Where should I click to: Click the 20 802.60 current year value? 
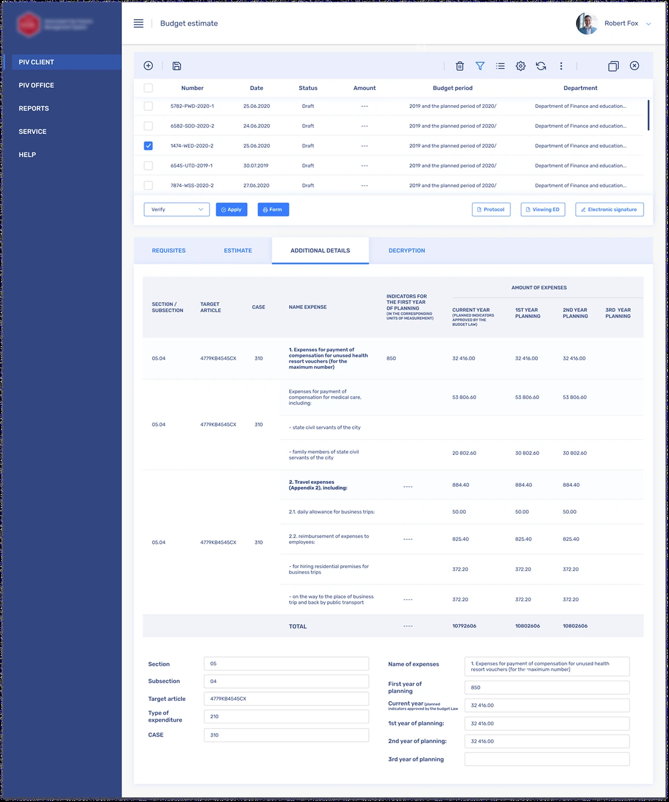[464, 453]
